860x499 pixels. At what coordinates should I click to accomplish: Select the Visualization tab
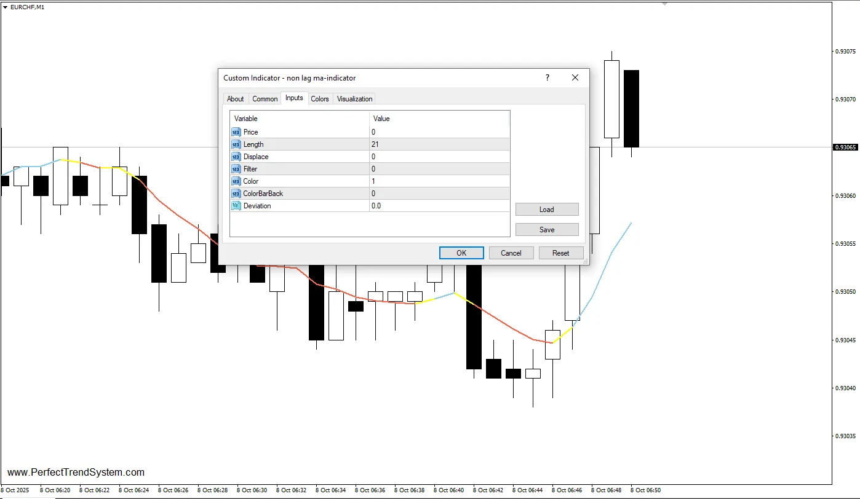354,99
